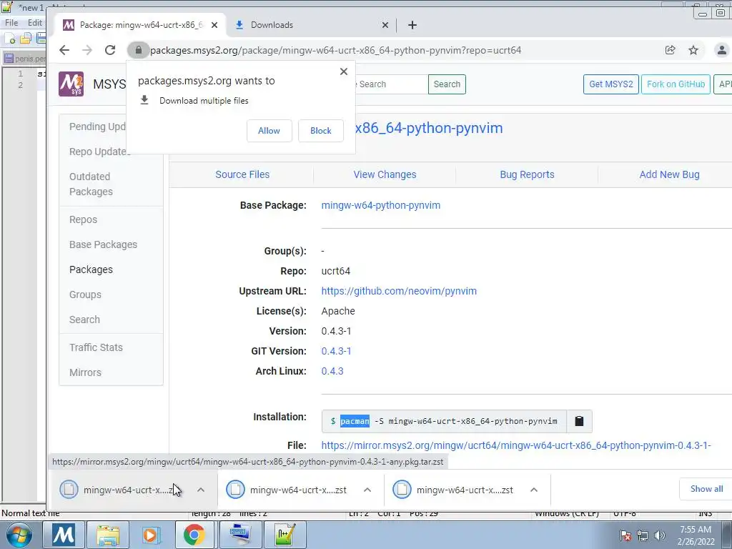Open Mirrors in sidebar
Screen dimensions: 732x549
click(85, 372)
